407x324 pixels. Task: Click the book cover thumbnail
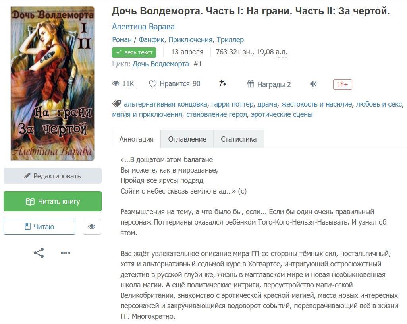point(52,83)
